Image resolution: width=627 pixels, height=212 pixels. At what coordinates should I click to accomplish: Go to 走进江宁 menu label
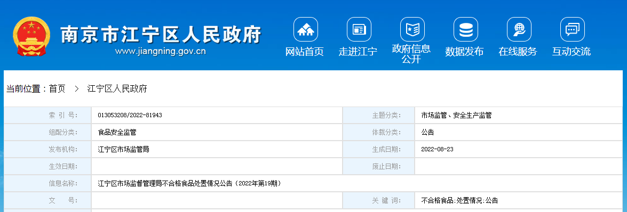pyautogui.click(x=358, y=52)
